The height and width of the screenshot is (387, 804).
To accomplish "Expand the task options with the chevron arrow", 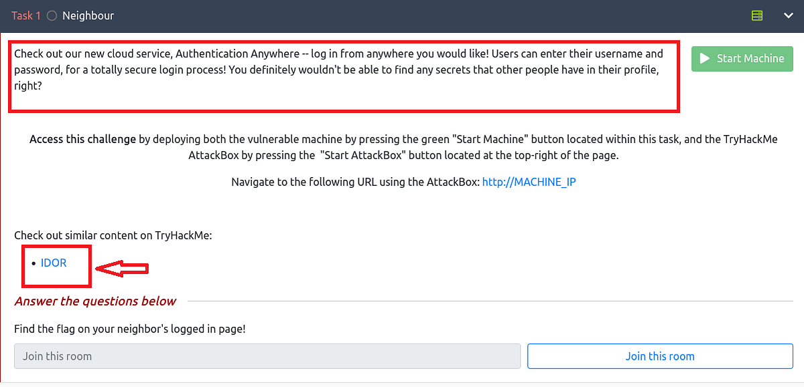I will [787, 15].
